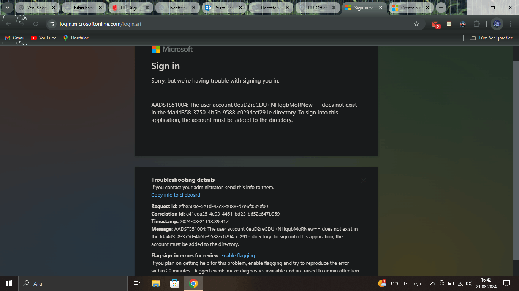Viewport: 519px width, 291px height.
Task: Open the volume speaker tray icon
Action: [x=469, y=283]
